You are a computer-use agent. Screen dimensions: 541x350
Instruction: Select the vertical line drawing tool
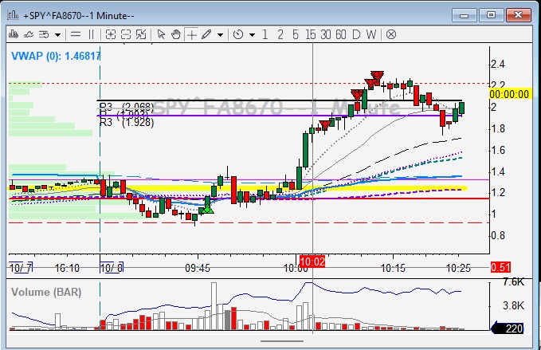pos(91,34)
